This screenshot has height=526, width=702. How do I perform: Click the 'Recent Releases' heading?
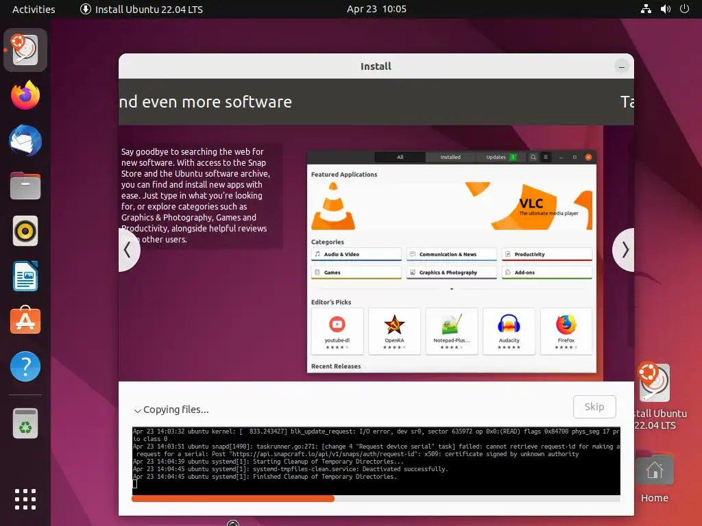coord(336,366)
